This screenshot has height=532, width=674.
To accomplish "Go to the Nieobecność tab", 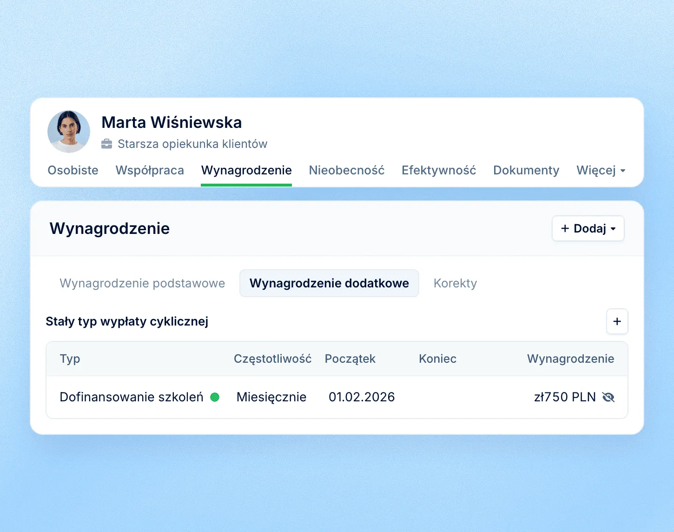I will point(347,170).
